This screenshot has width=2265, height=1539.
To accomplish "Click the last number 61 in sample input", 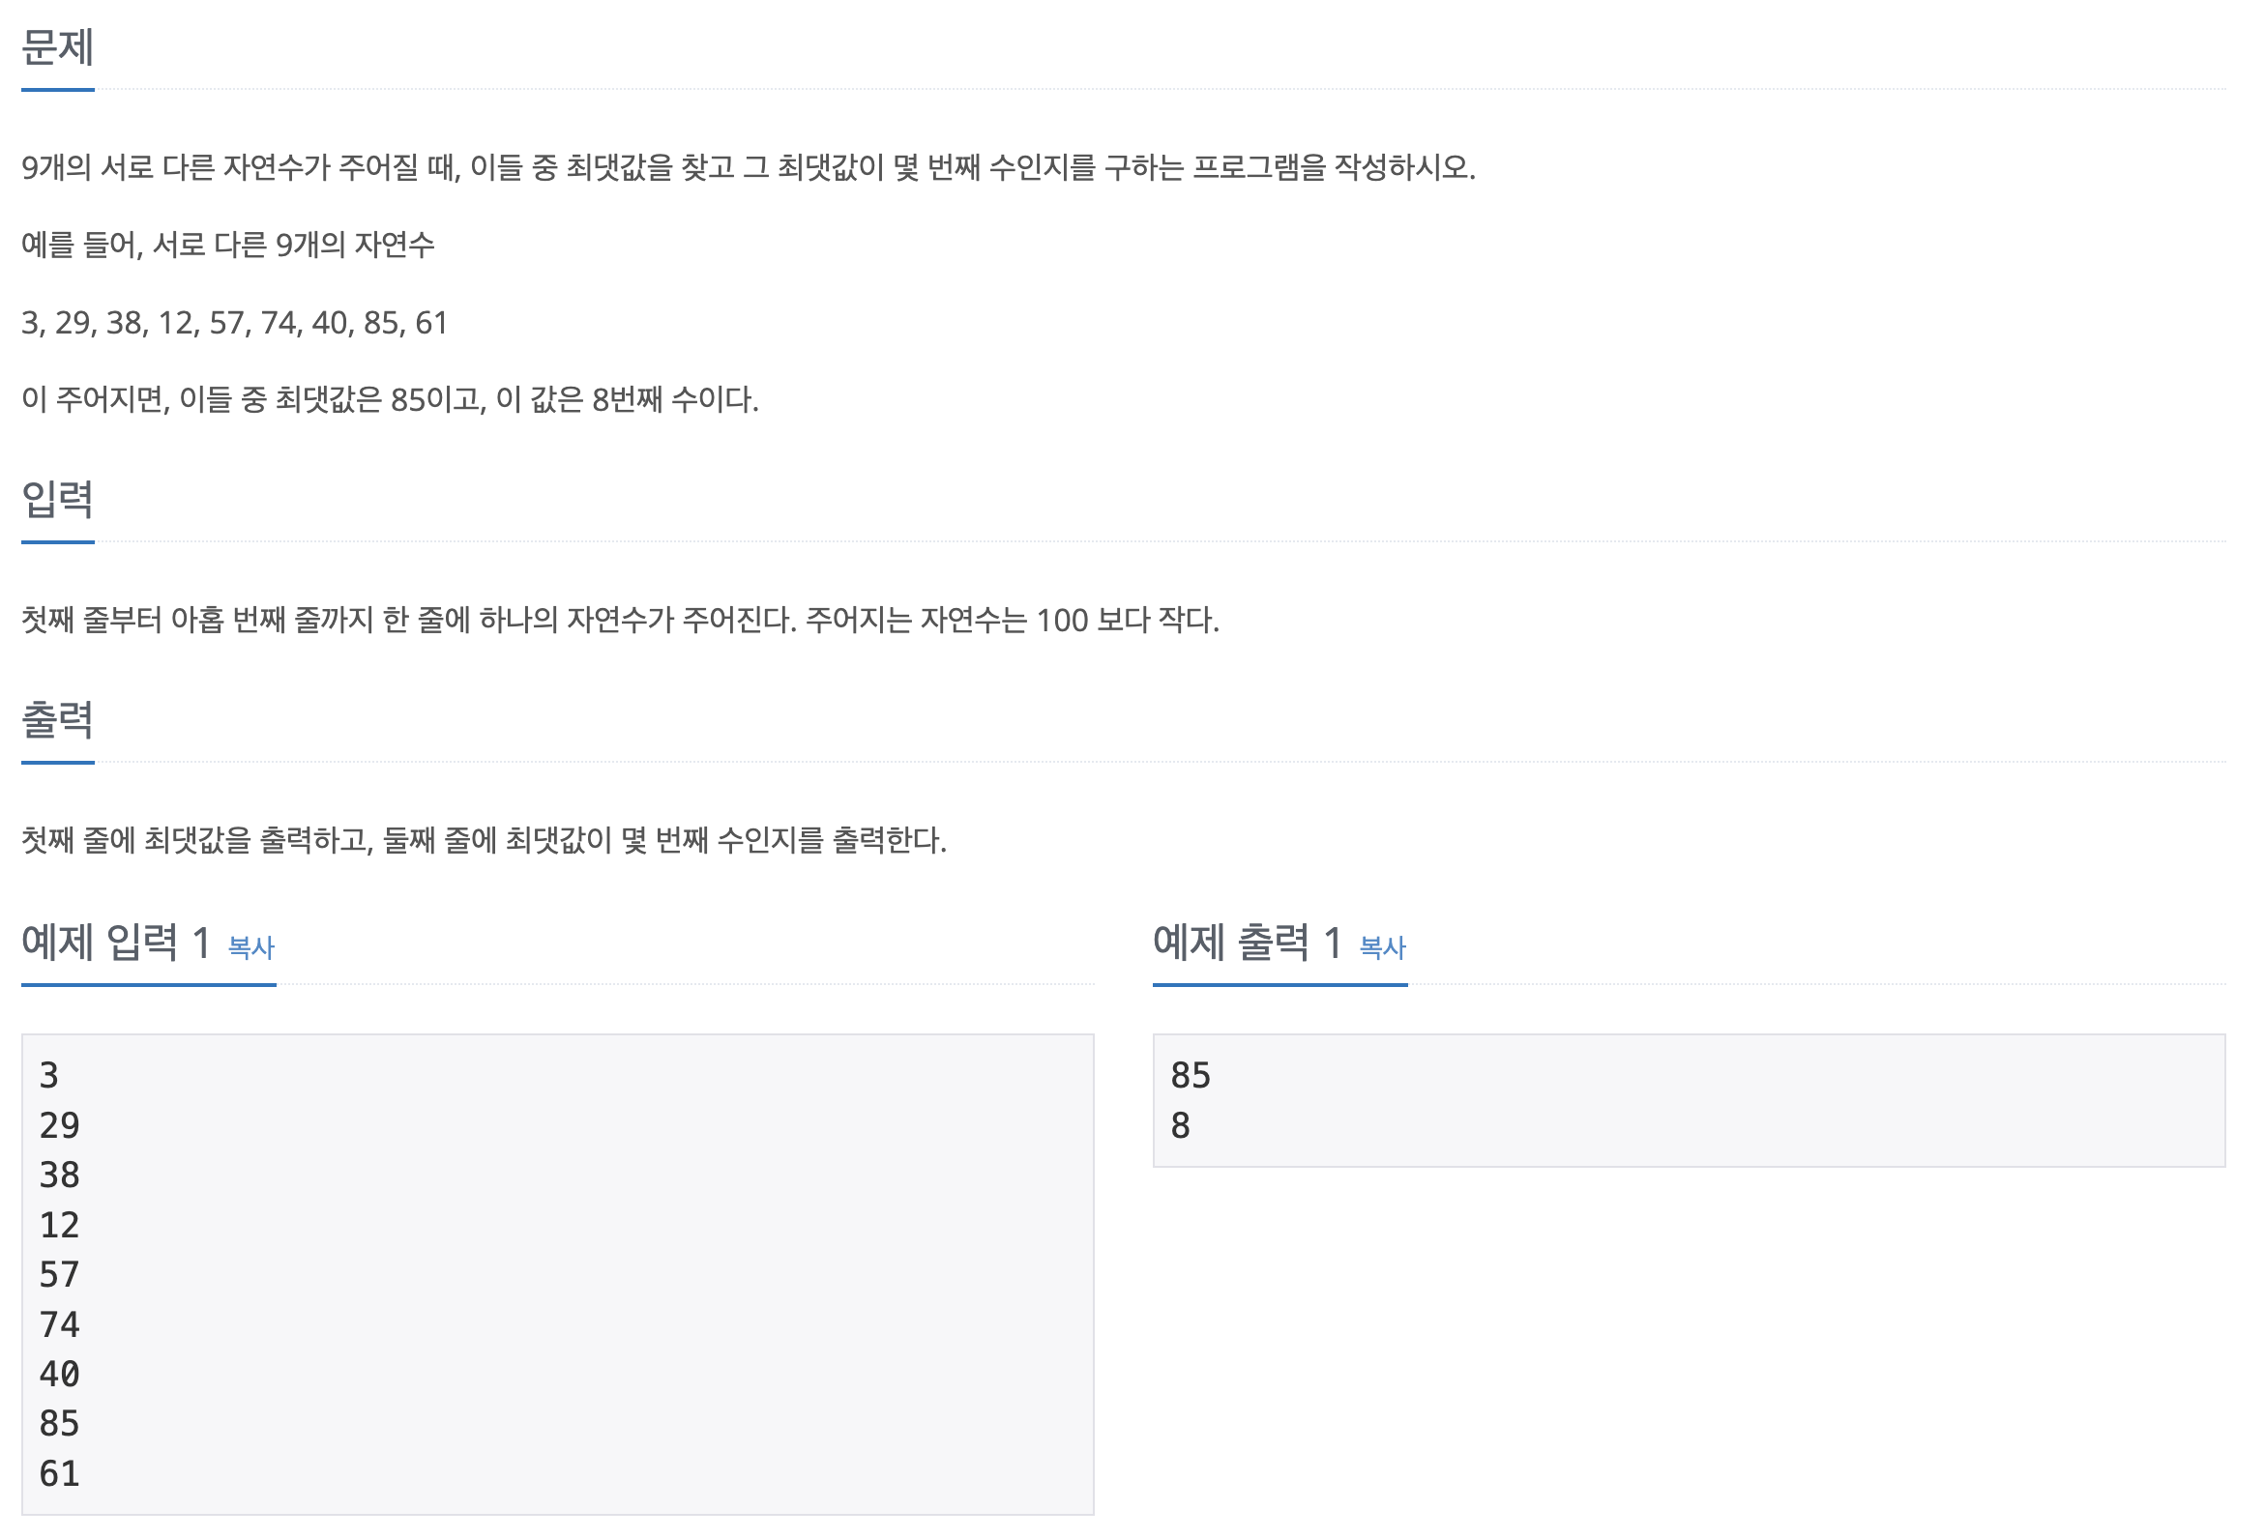I will pos(58,1472).
